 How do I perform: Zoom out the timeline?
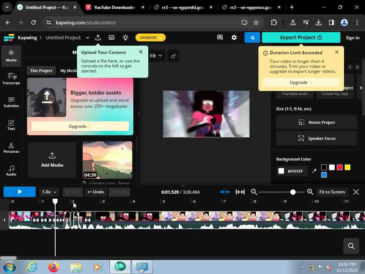tap(254, 192)
